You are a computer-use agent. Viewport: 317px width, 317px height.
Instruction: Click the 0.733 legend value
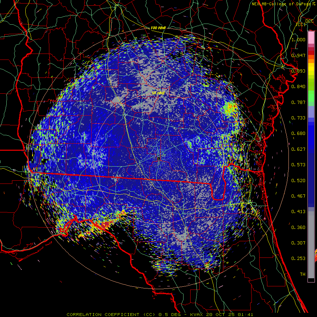coord(298,118)
